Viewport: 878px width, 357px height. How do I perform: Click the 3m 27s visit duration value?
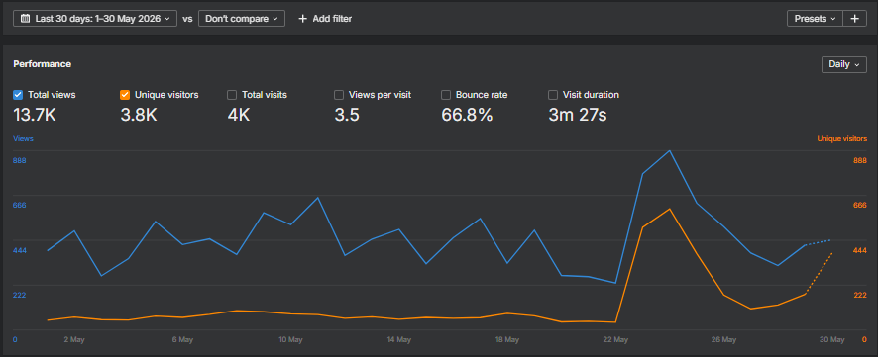578,115
